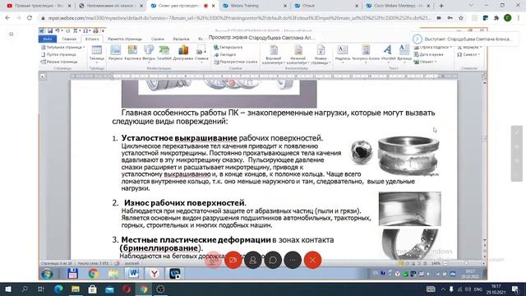Open Chrome three-dot menu
This screenshot has width=526, height=296.
pos(519,18)
